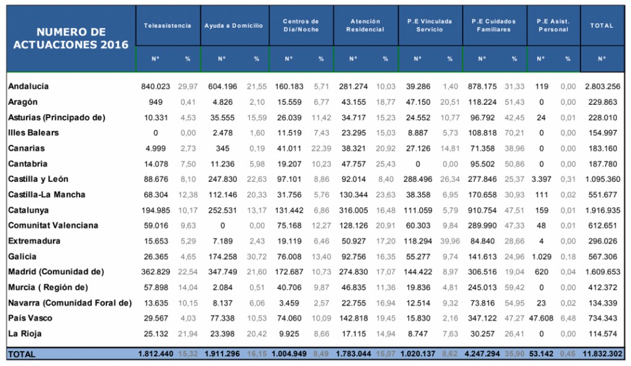631x366 pixels.
Task: Click the Extremadura row label
Action: [35, 242]
